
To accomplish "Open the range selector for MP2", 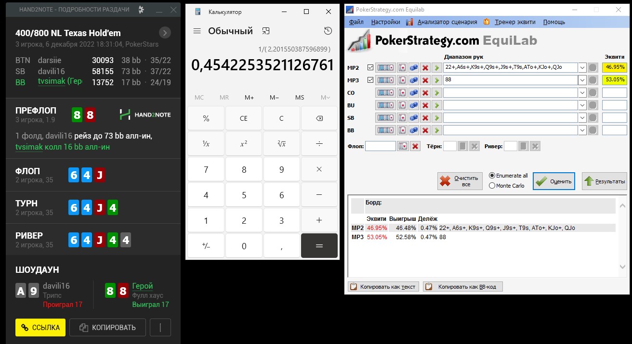I will tap(385, 67).
